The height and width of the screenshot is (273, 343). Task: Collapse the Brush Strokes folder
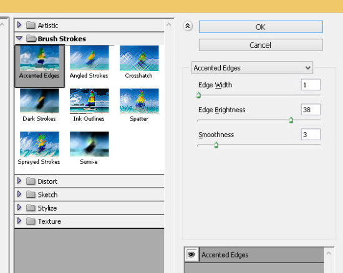(x=19, y=39)
